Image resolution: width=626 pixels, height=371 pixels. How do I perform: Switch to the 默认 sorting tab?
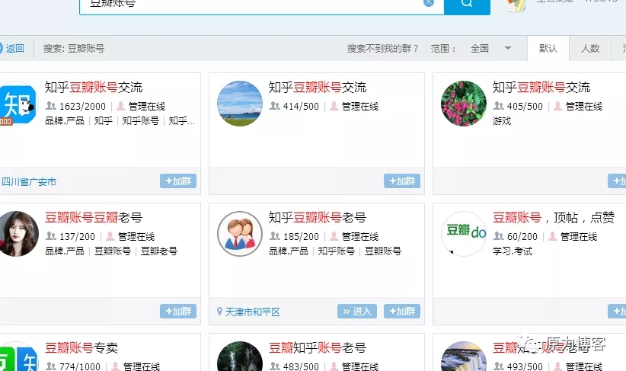point(548,49)
